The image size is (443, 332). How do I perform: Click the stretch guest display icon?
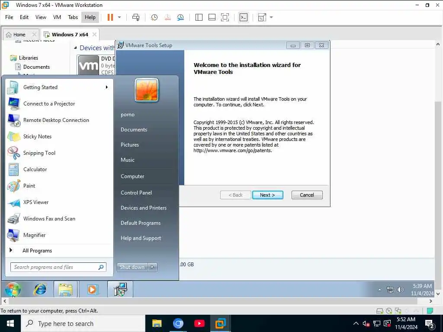tap(262, 17)
